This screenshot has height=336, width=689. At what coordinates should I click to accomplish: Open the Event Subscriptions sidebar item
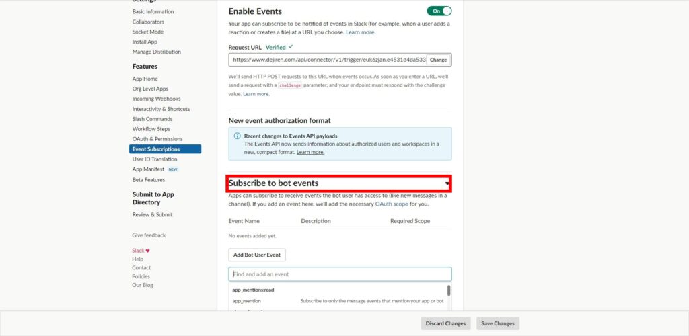pyautogui.click(x=166, y=149)
